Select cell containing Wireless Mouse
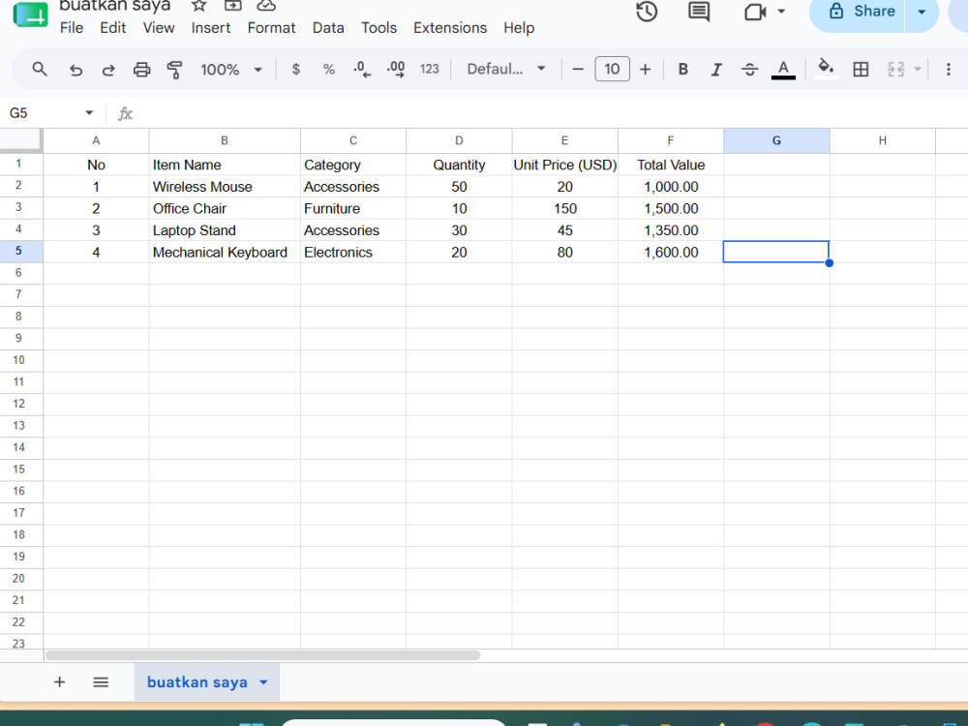 [x=225, y=187]
